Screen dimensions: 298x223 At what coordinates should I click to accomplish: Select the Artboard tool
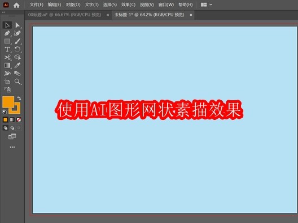pyautogui.click(x=7, y=82)
